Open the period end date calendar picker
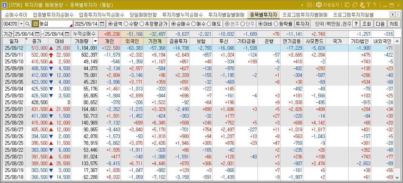Image resolution: width=403 pixels, height=183 pixels. (x=67, y=34)
